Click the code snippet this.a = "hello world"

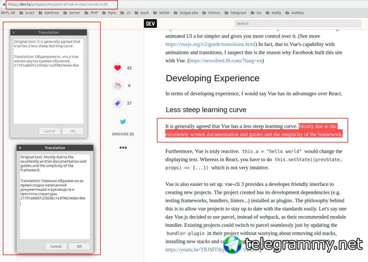[x=272, y=151]
